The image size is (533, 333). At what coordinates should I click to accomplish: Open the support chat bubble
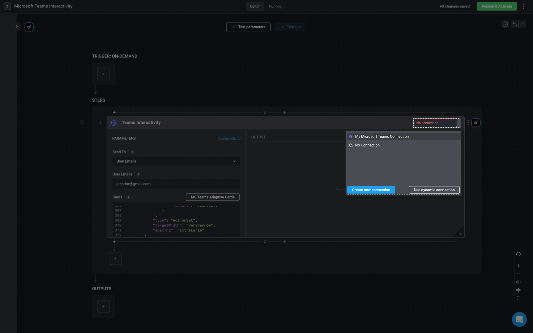[x=519, y=319]
